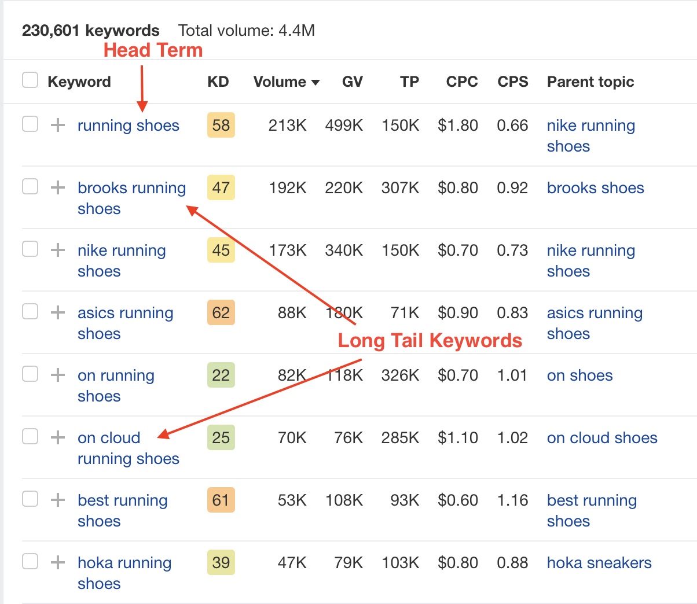Screen dimensions: 697x604
Task: Click the GV column header
Action: point(352,82)
